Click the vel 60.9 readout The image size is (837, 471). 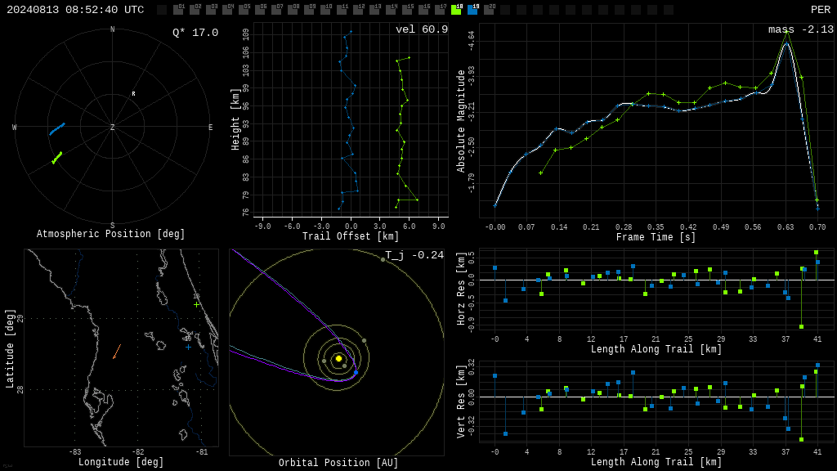[x=422, y=29]
